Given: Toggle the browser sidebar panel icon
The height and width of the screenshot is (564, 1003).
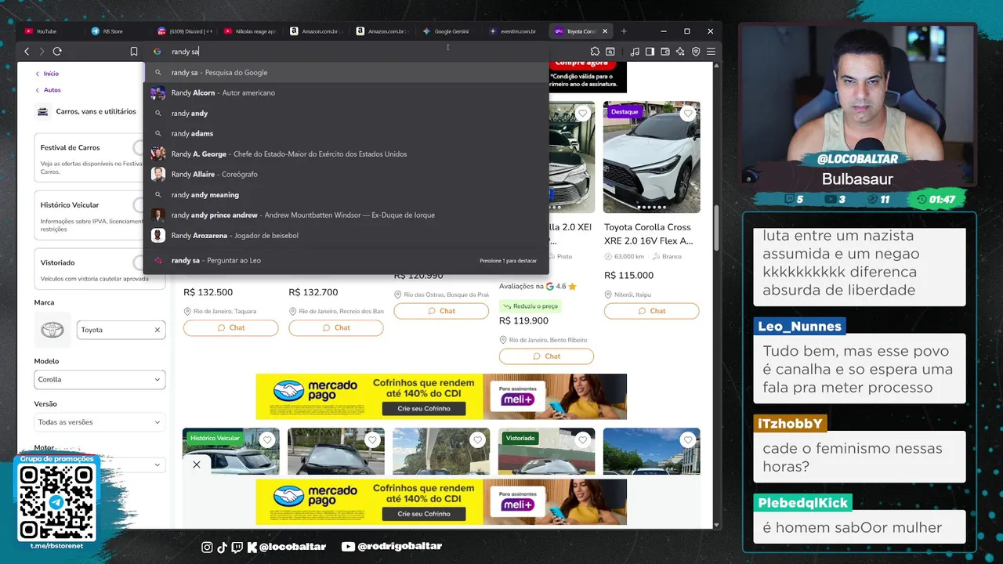Looking at the screenshot, I should pos(650,52).
